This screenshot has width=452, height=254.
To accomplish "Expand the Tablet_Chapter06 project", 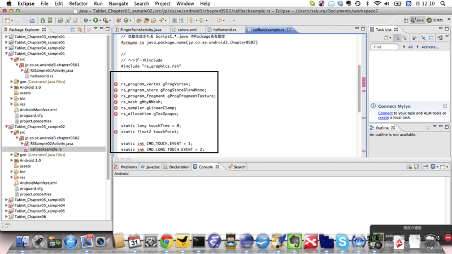I will click(6, 217).
